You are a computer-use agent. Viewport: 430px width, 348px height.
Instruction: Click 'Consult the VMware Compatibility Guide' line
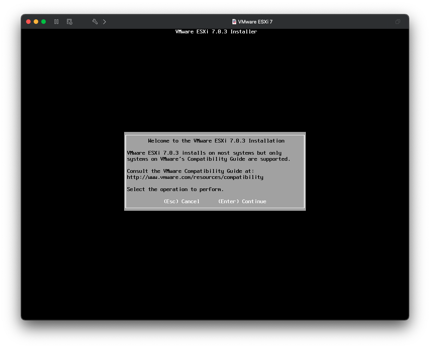point(190,171)
